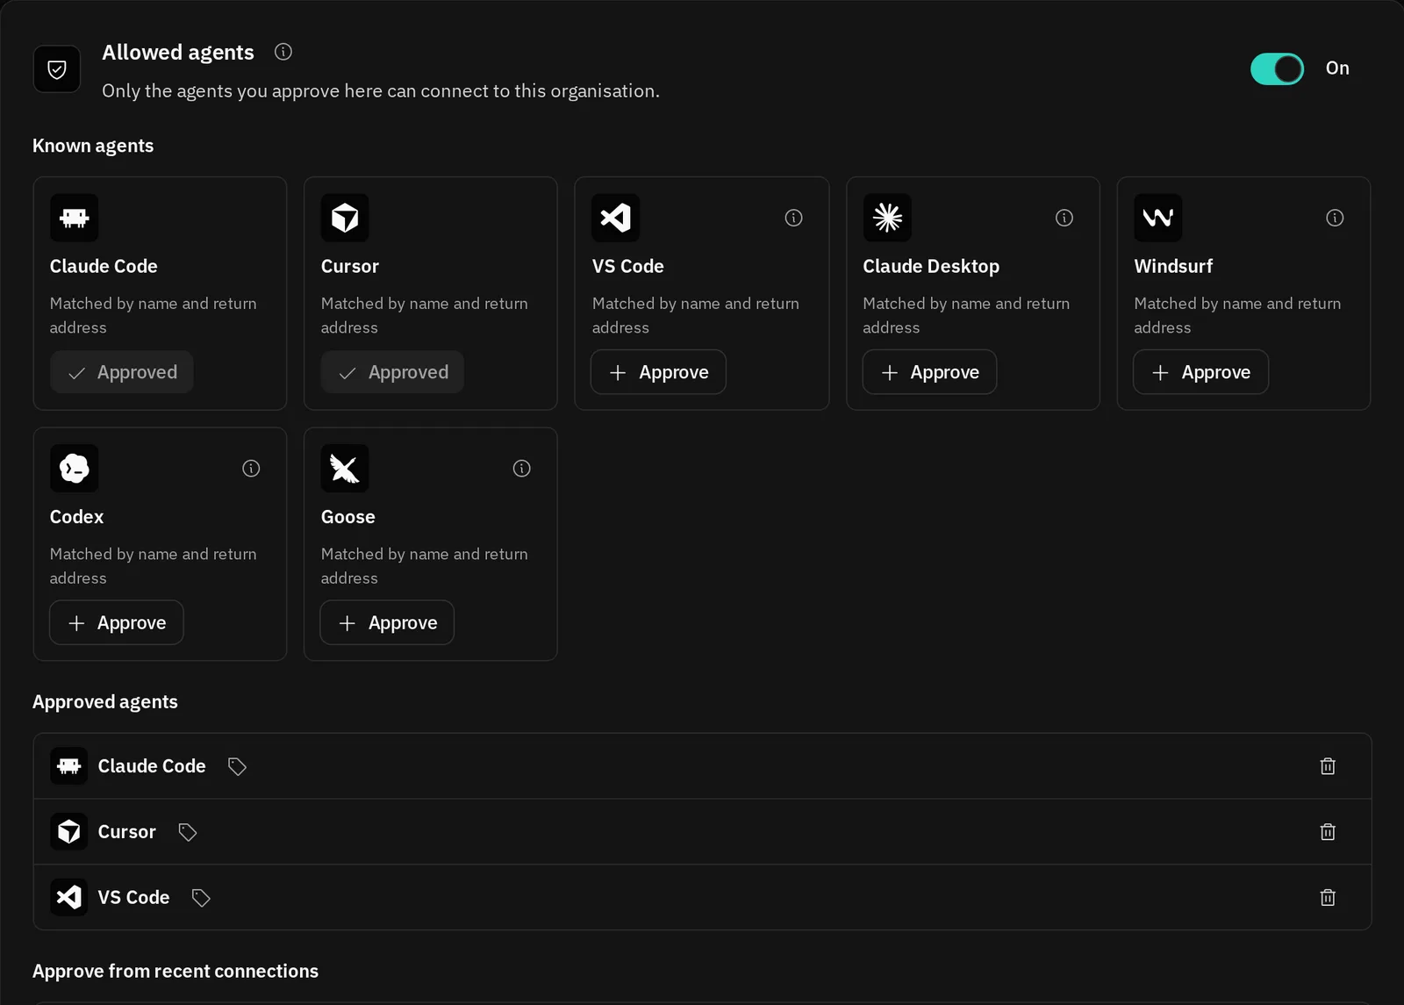The height and width of the screenshot is (1005, 1404).
Task: Click the tag icon next to approved Cursor
Action: click(188, 832)
